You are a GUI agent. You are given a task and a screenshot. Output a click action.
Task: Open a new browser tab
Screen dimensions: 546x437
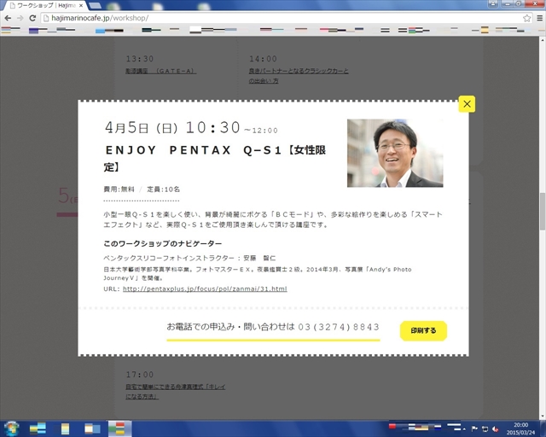[x=95, y=6]
